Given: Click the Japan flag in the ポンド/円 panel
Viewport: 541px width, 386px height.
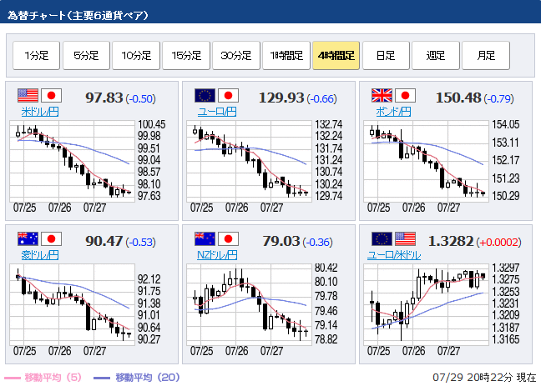Looking at the screenshot, I should [x=405, y=95].
